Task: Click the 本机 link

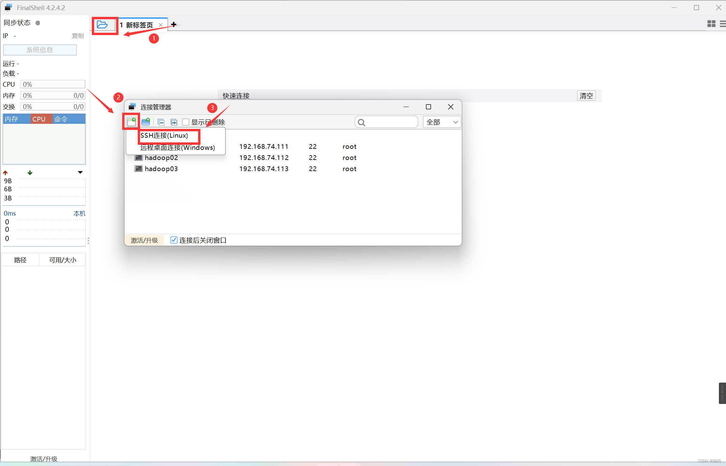Action: [x=79, y=213]
